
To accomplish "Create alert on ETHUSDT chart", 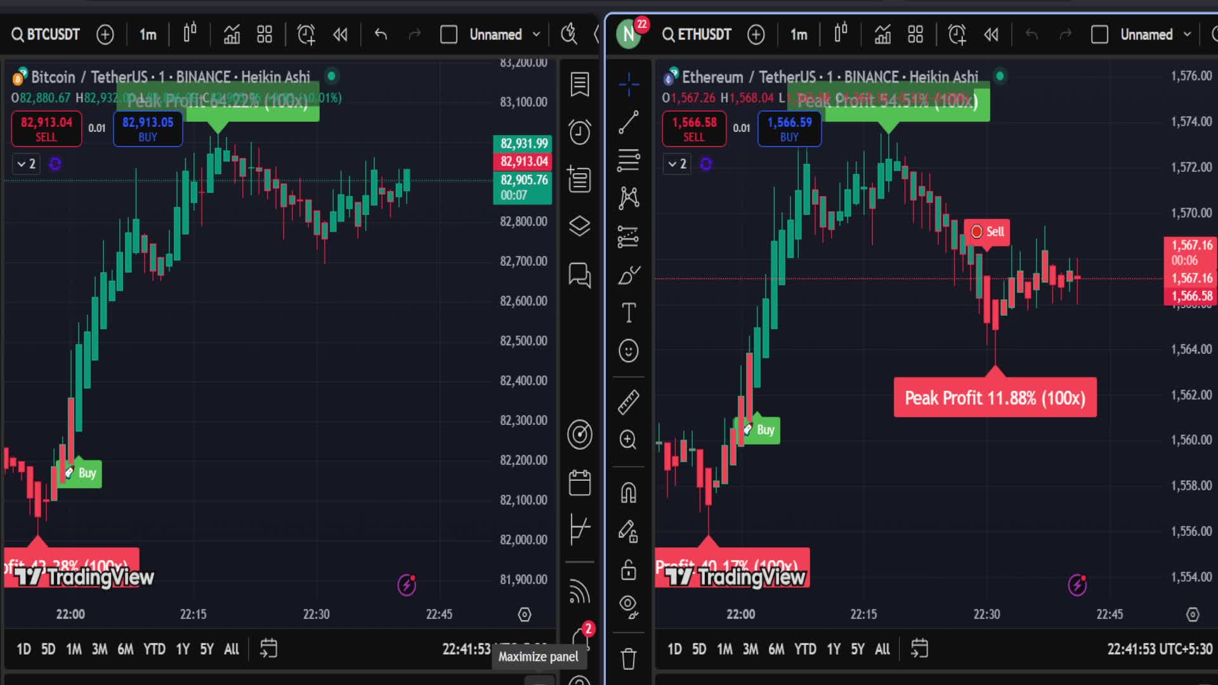I will 957,34.
